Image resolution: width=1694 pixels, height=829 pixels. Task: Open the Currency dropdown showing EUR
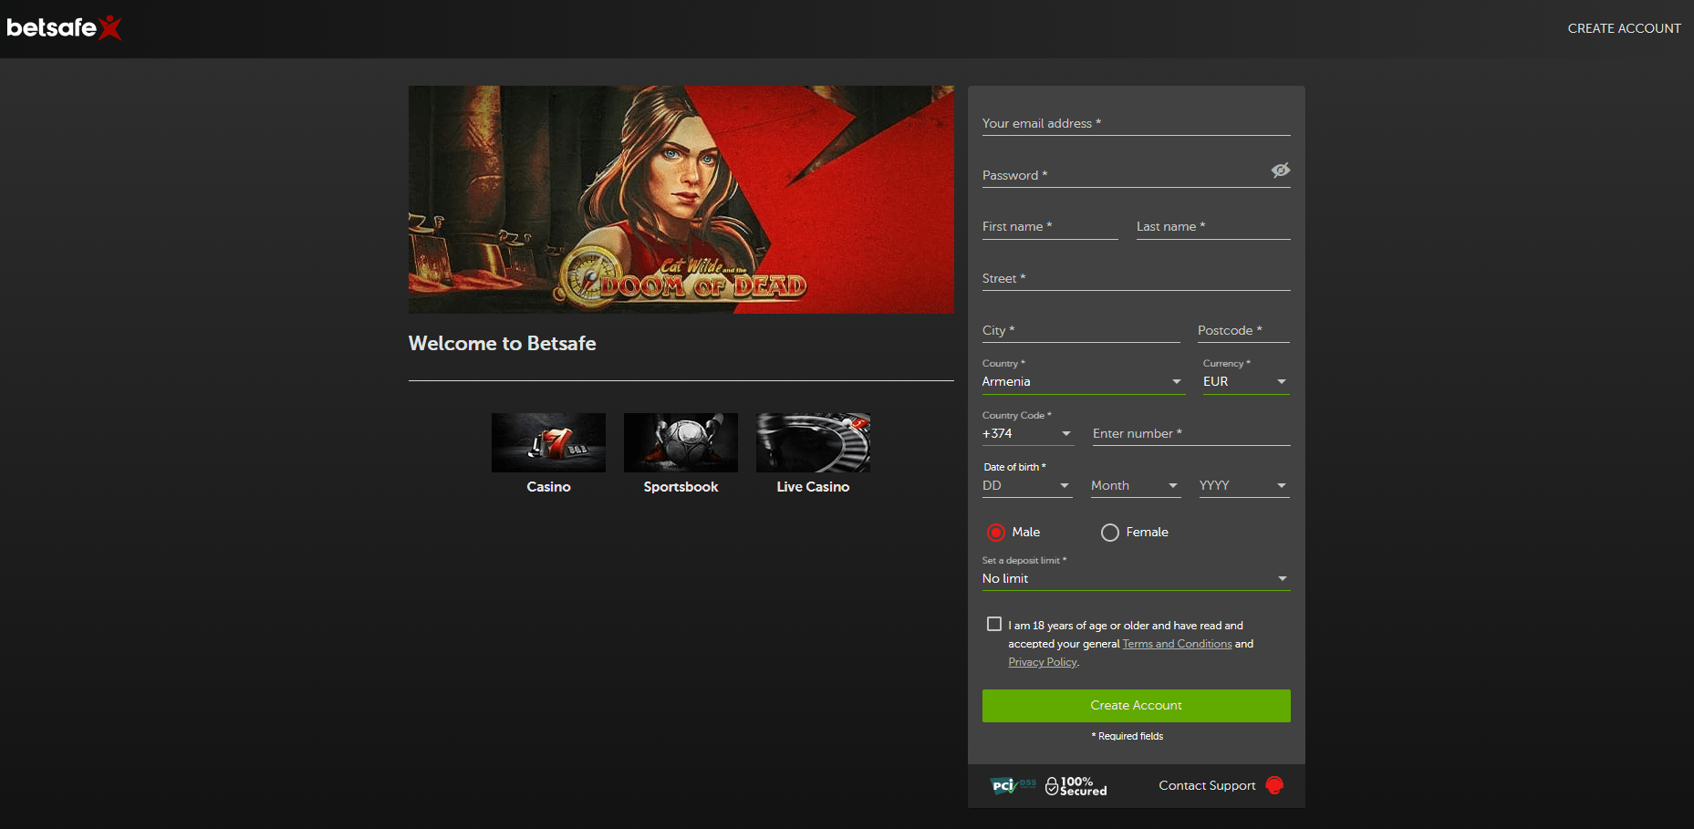[x=1246, y=382]
